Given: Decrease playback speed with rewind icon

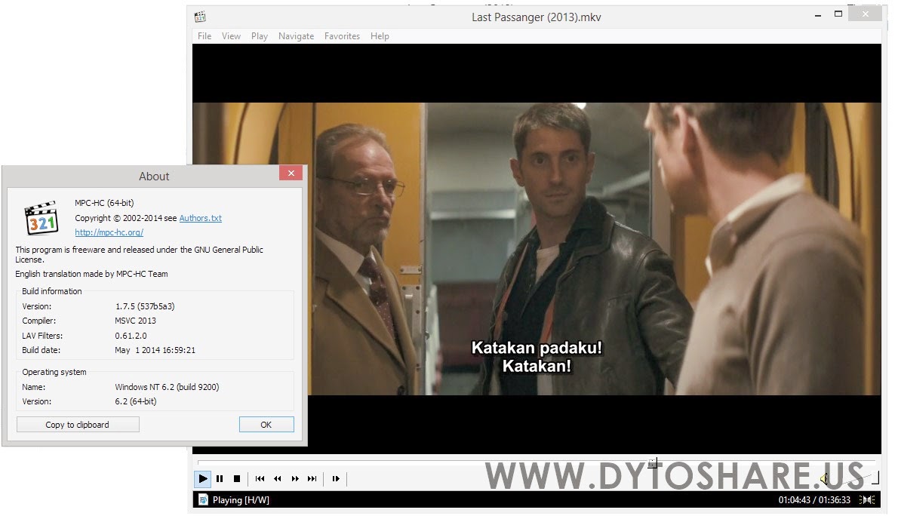Looking at the screenshot, I should click(278, 479).
